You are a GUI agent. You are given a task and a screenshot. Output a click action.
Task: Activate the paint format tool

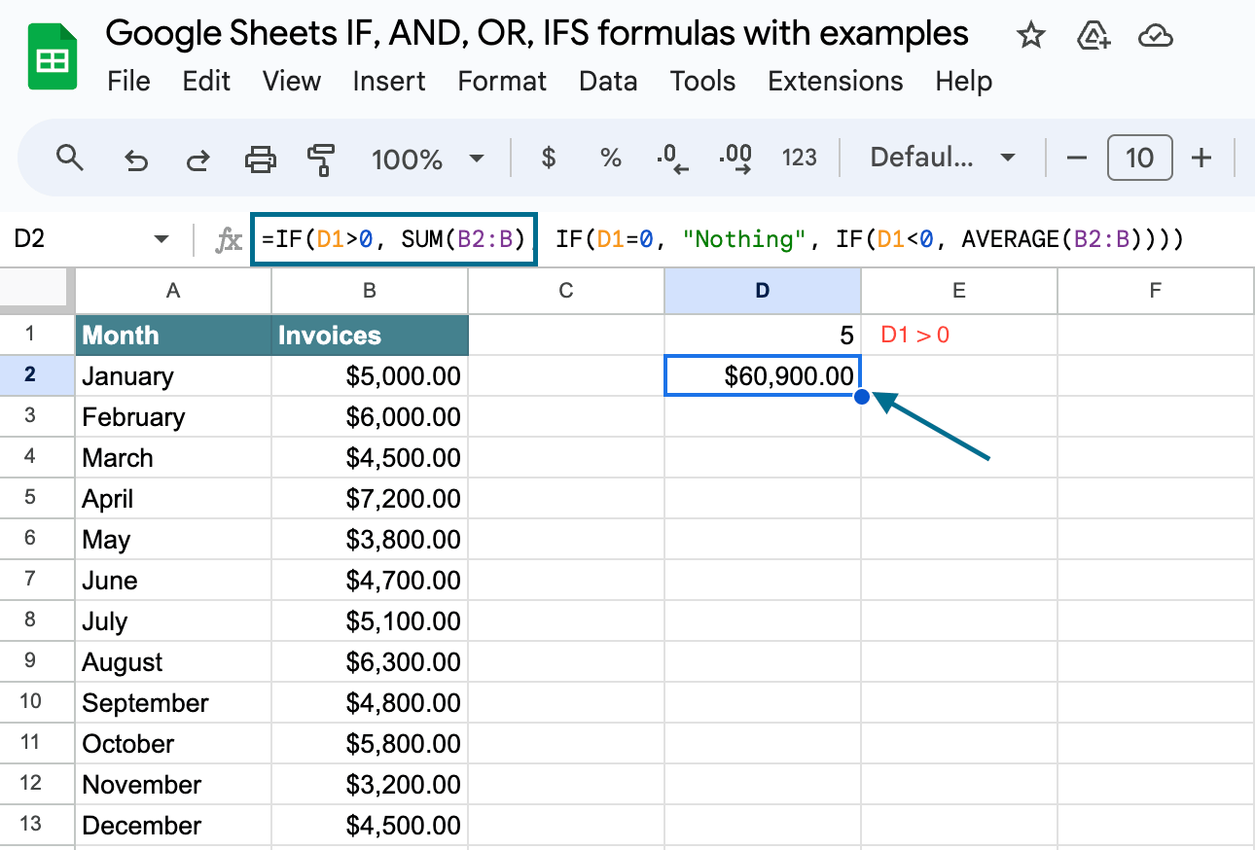(x=321, y=159)
